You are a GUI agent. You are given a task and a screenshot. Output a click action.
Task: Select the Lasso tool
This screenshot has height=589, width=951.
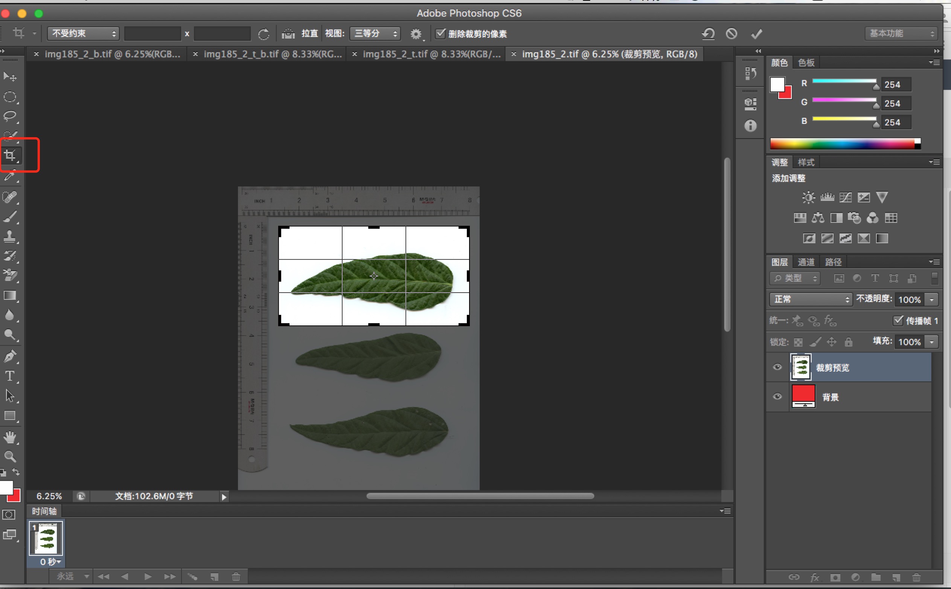[10, 116]
